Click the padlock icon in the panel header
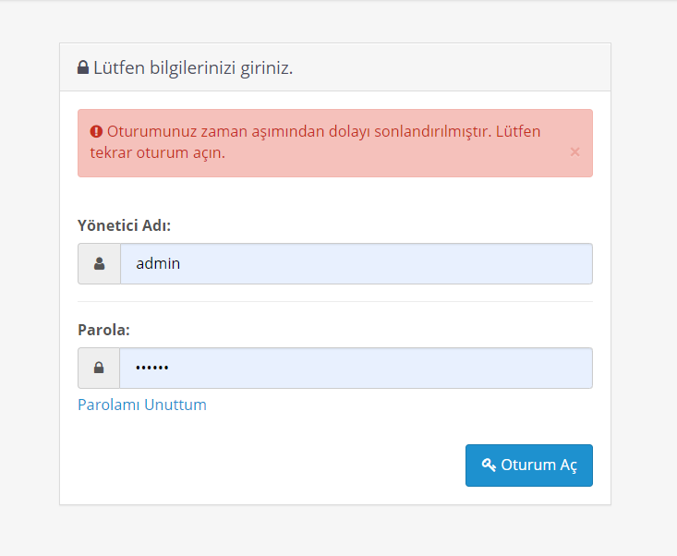 (x=83, y=67)
